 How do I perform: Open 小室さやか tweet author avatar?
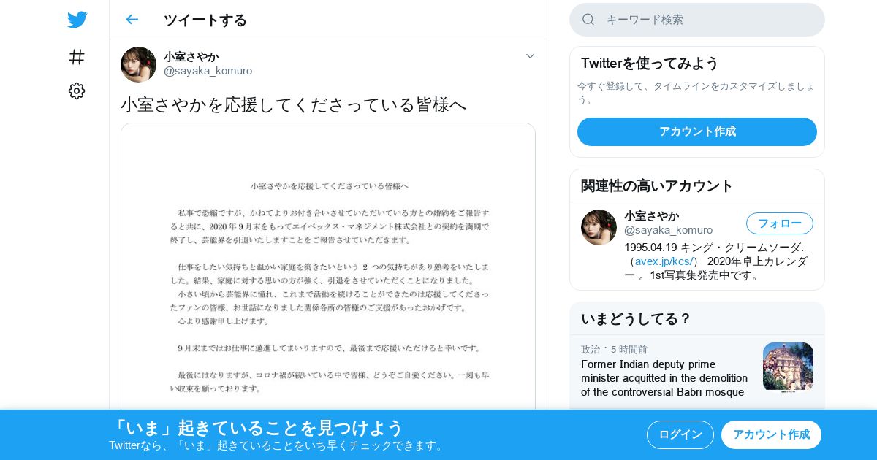click(138, 64)
